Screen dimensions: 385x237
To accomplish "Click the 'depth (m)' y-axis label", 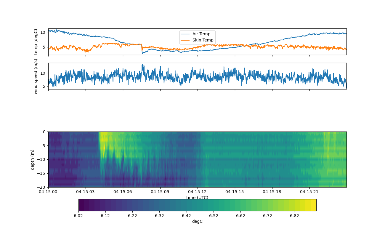I will [32, 159].
